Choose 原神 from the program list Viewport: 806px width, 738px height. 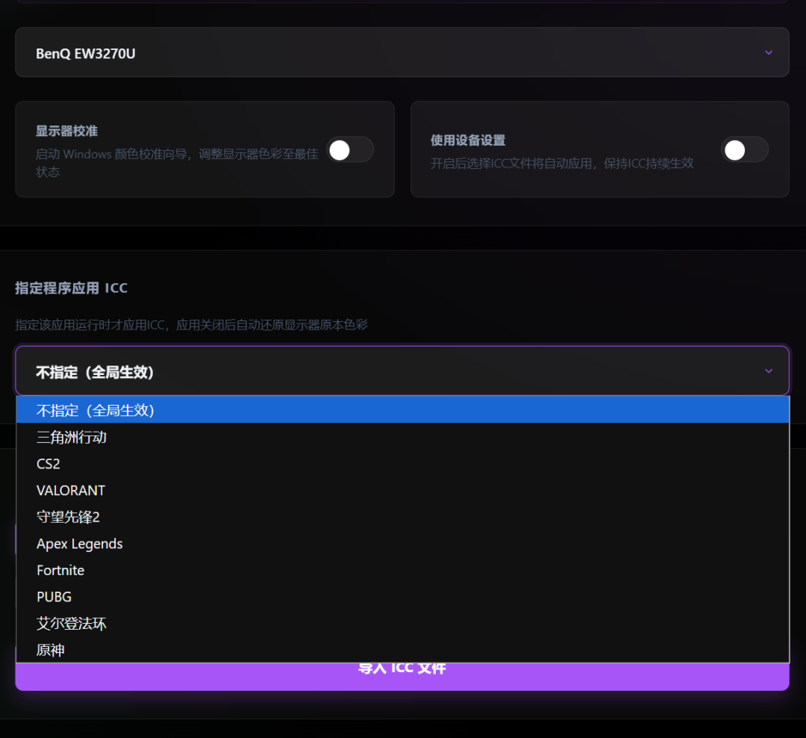pyautogui.click(x=402, y=650)
